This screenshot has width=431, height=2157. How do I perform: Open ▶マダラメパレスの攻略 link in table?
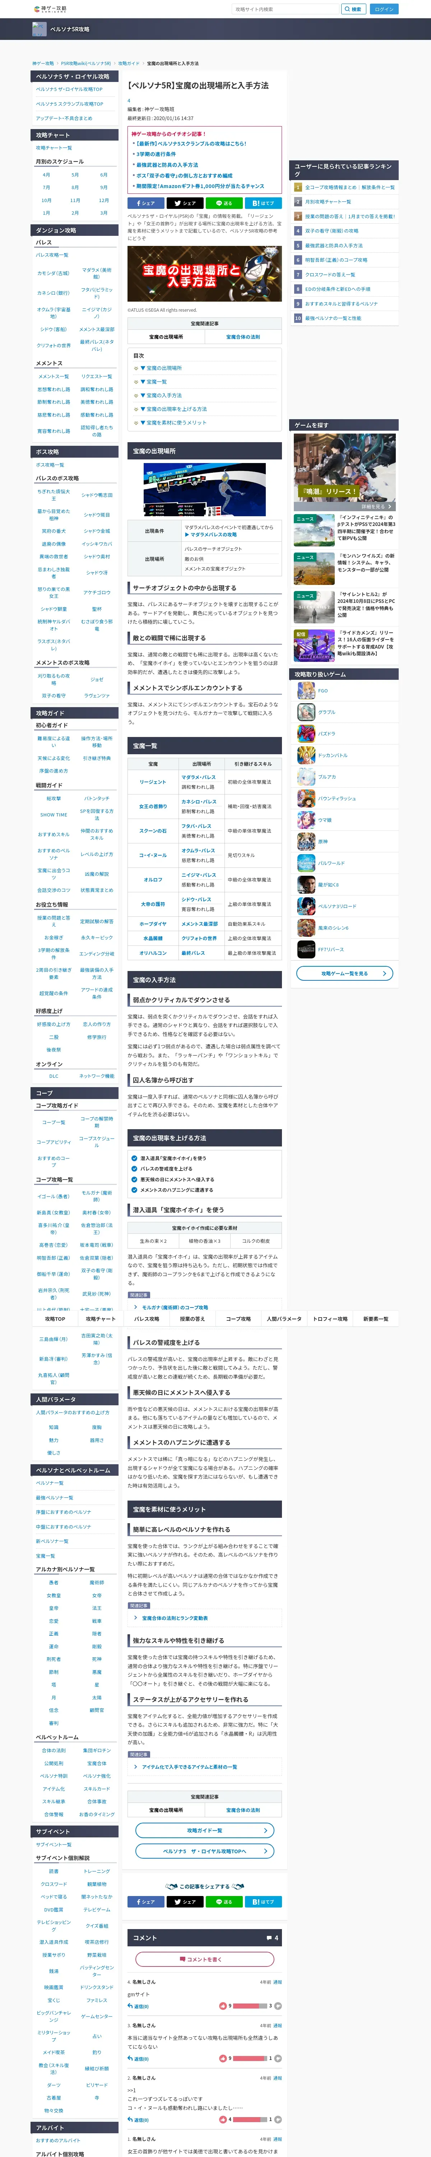pyautogui.click(x=211, y=534)
